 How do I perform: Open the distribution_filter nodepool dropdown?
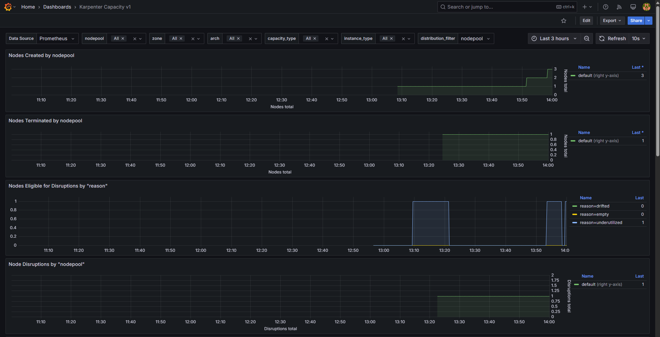(476, 38)
